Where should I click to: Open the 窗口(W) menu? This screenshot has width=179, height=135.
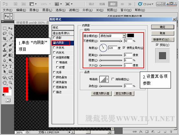126,10
